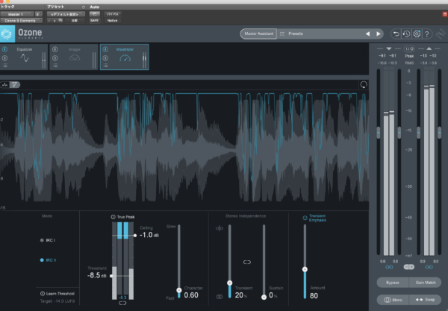Swap left and right channels
This screenshot has height=311, width=448.
click(426, 300)
